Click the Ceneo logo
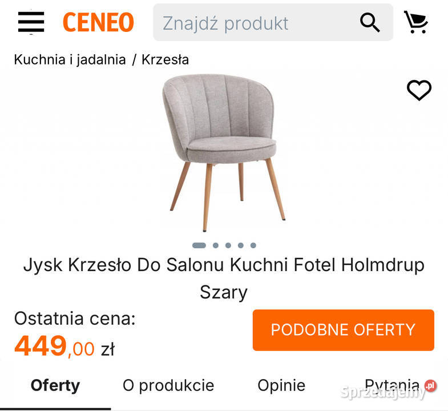Viewport: 448px width, 411px height. 98,23
